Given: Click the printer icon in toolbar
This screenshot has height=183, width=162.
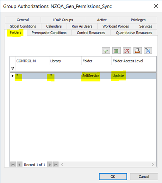Looking at the screenshot, I should click(137, 51).
